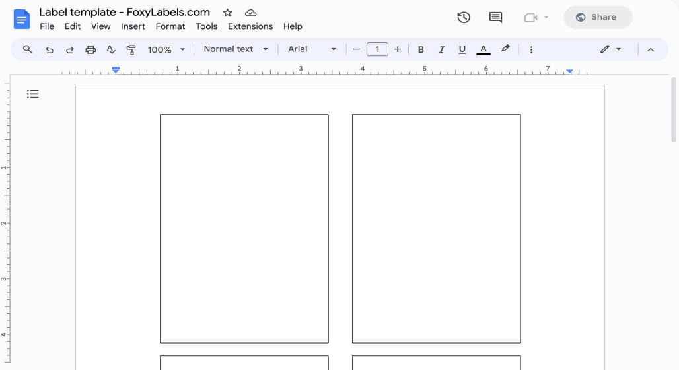Screen dimensions: 679x370
Task: Open the Insert menu
Action: (x=133, y=26)
